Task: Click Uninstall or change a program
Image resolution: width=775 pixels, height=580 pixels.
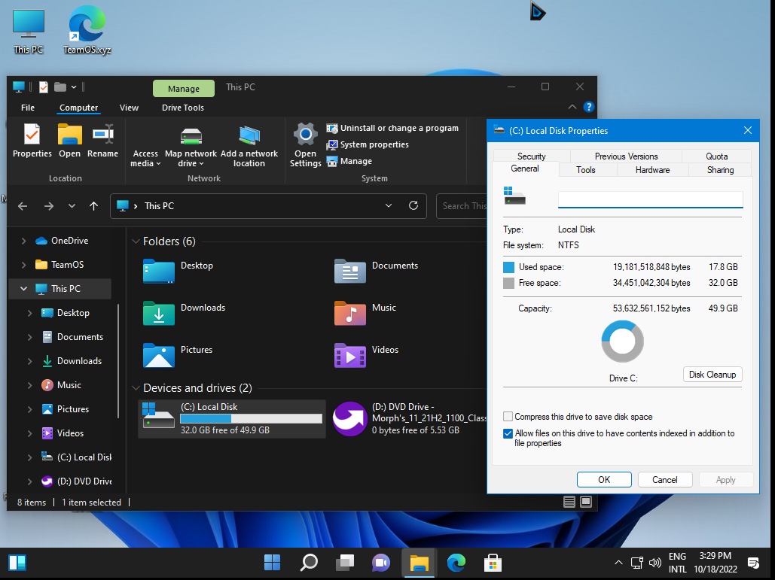Action: pos(392,128)
